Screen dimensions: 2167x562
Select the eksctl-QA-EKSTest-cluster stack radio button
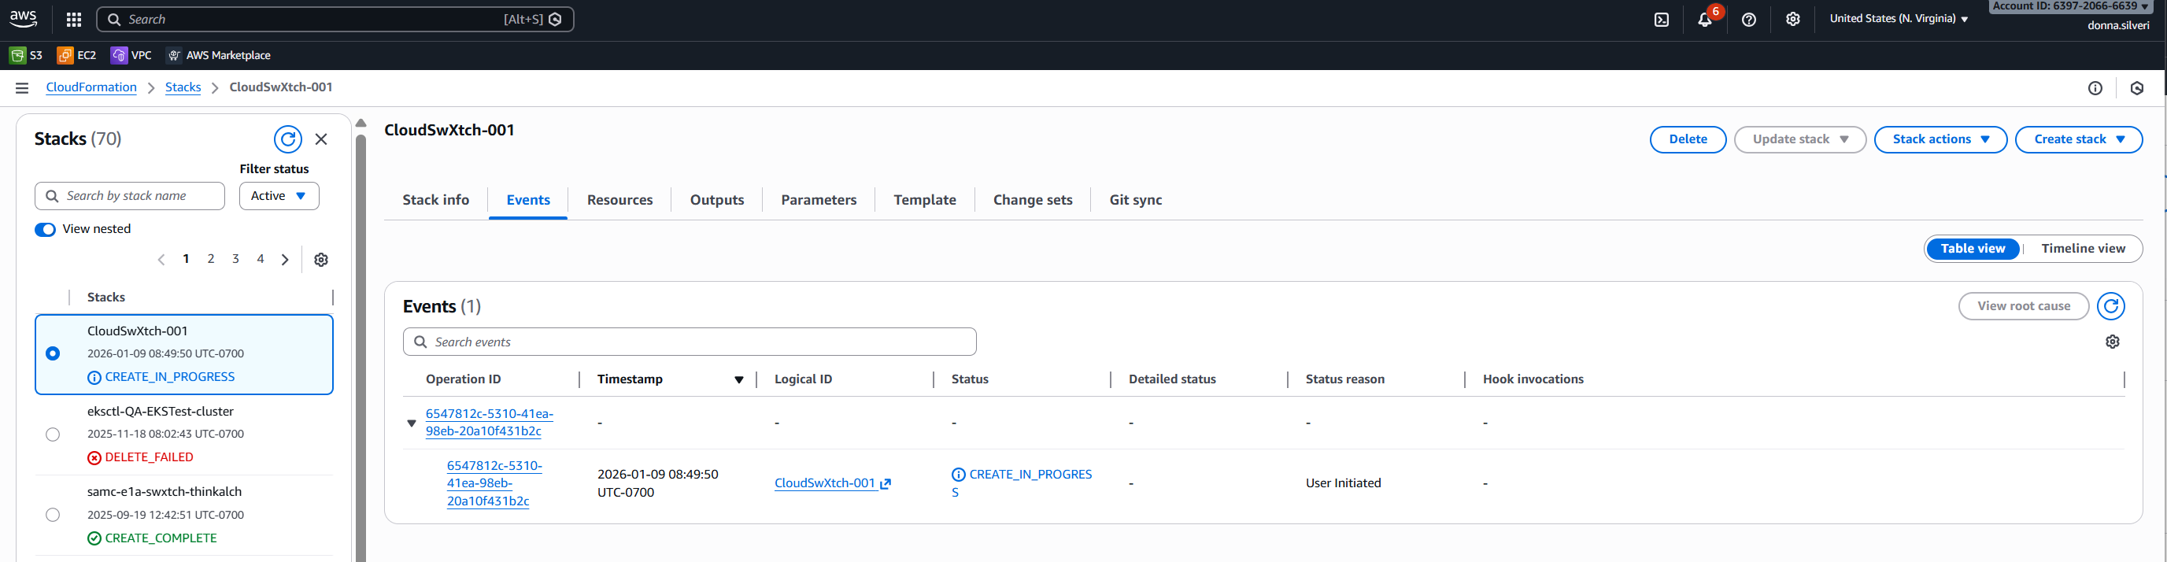(53, 434)
